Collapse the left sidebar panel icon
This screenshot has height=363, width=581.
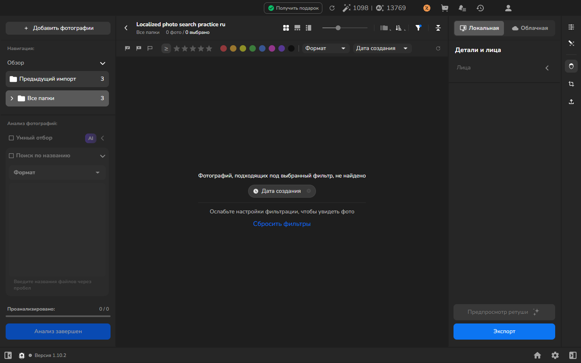coord(8,355)
